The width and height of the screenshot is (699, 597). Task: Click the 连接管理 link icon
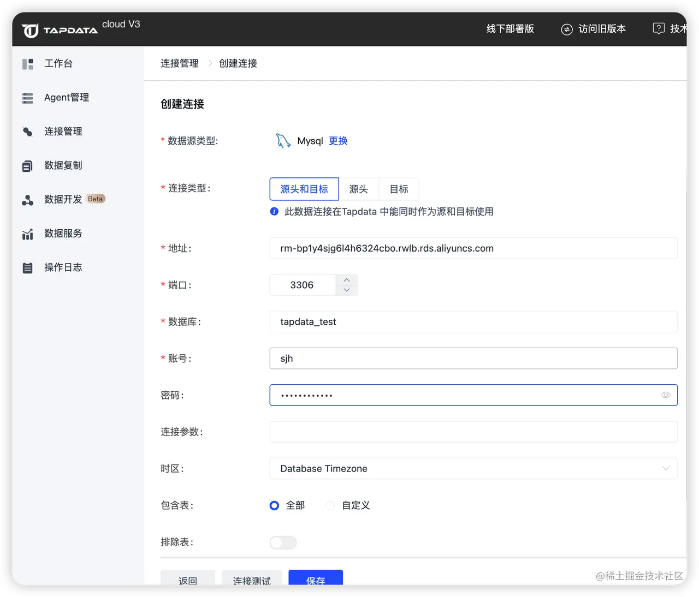point(28,132)
